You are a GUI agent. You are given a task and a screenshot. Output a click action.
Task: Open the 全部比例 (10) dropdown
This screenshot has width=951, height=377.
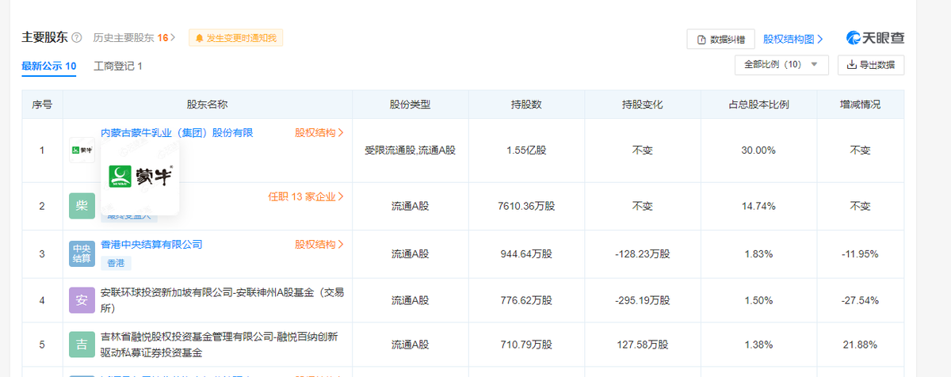tap(781, 65)
